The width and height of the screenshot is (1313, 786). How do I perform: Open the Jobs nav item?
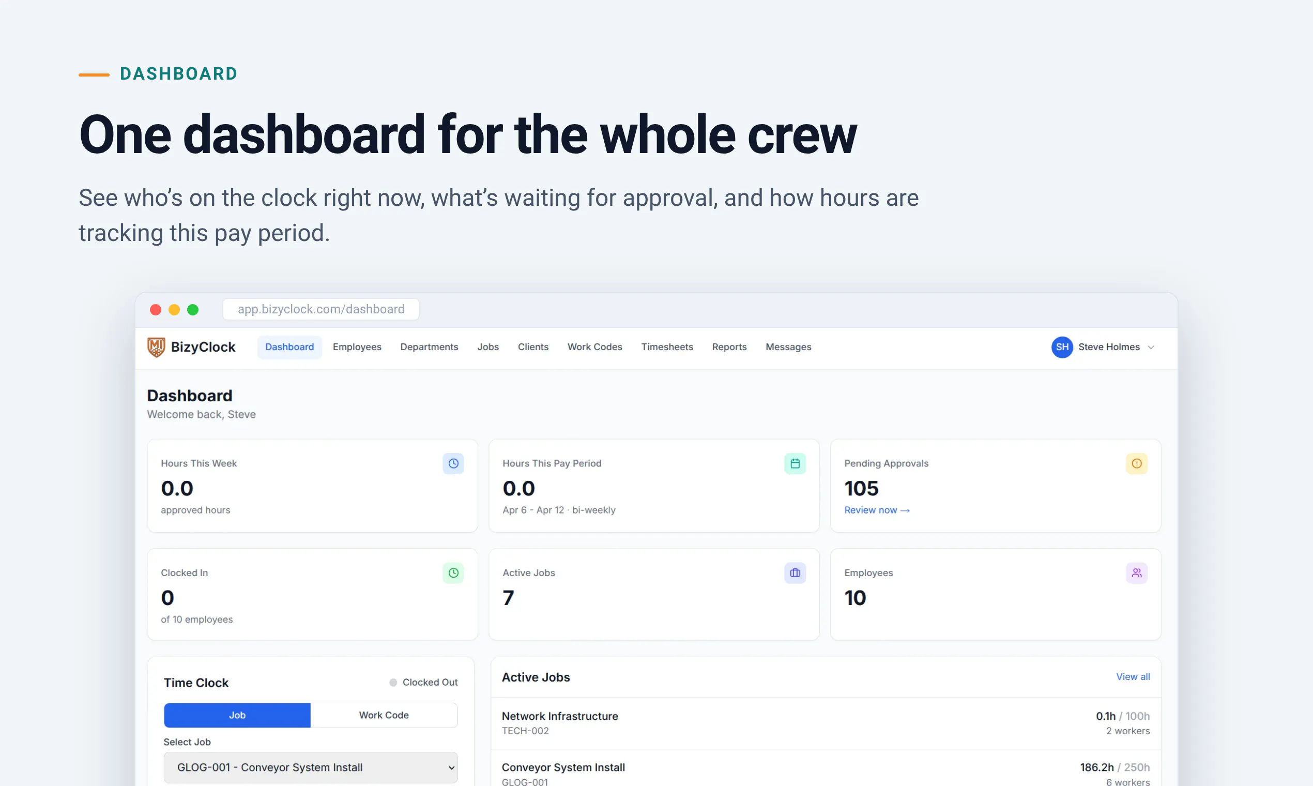pyautogui.click(x=488, y=347)
